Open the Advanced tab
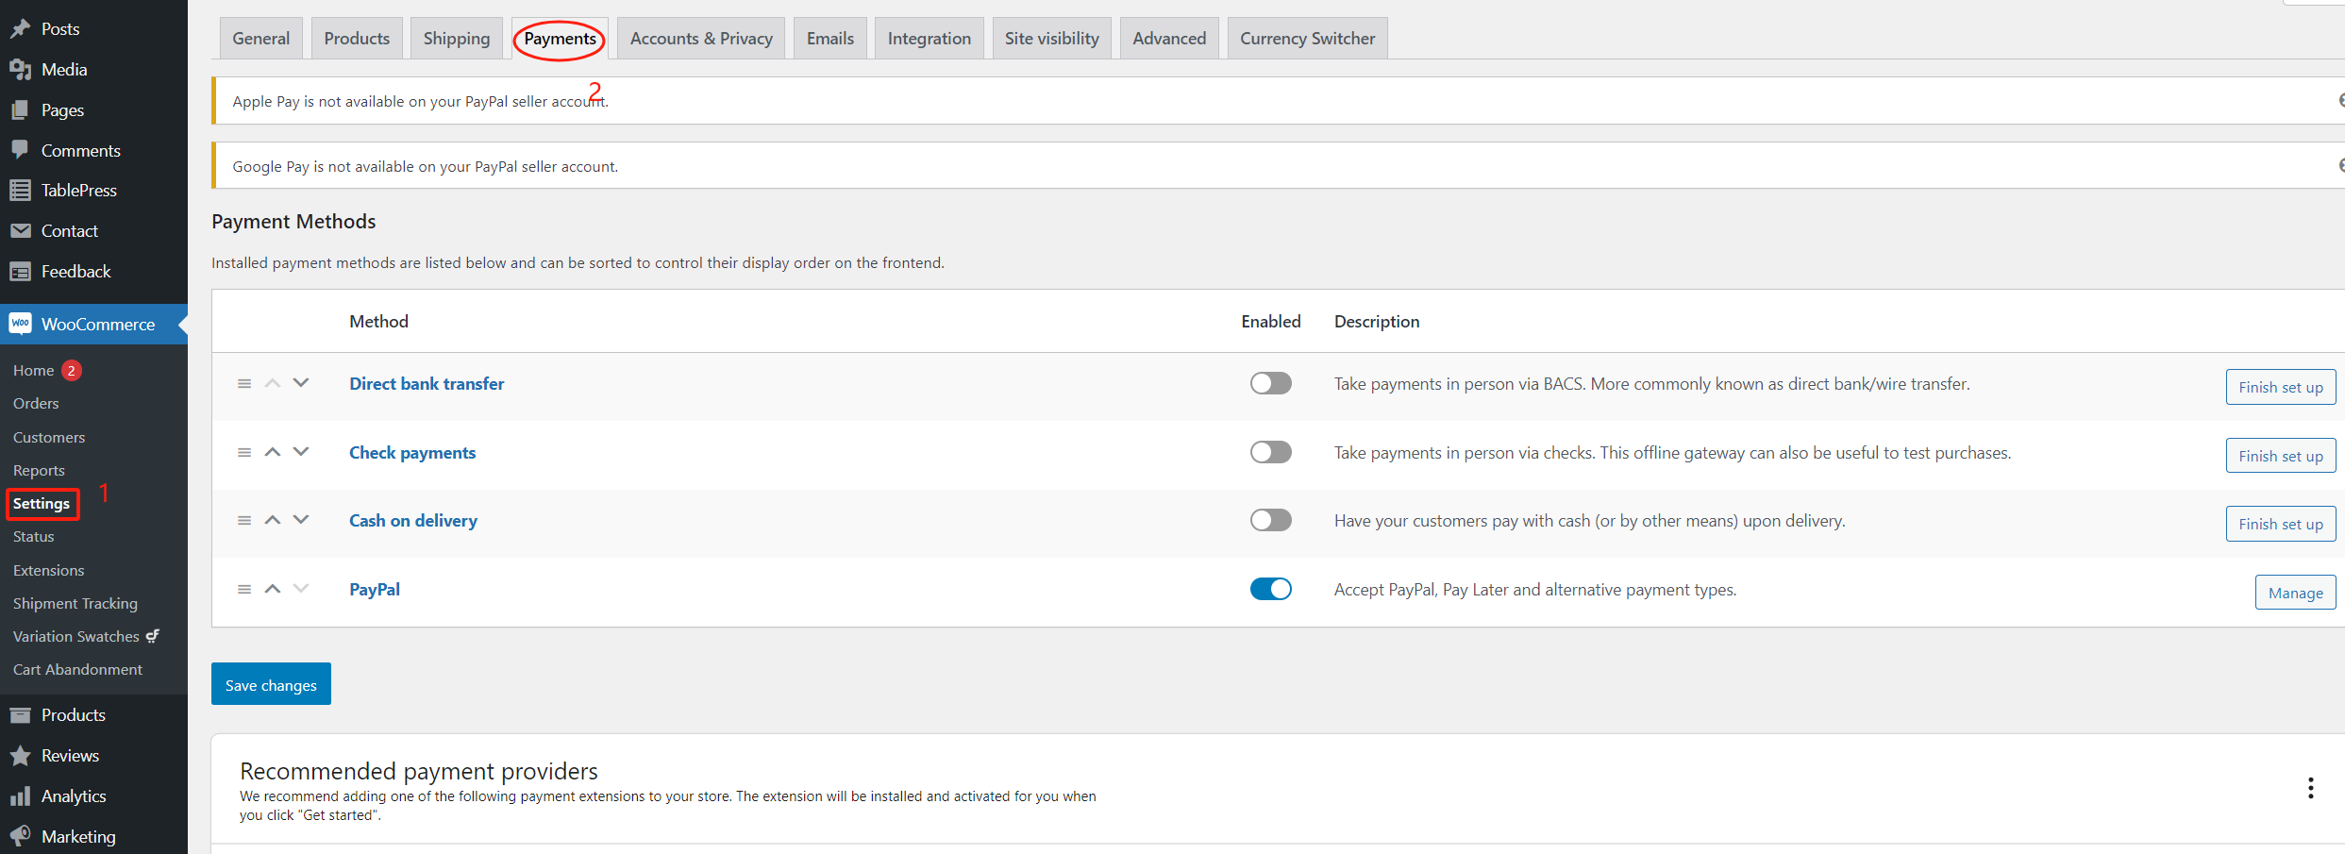This screenshot has height=854, width=2345. click(x=1169, y=39)
